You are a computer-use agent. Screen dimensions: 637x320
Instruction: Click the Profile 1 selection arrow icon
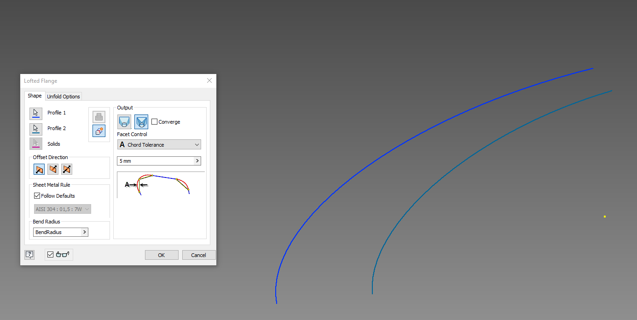36,113
